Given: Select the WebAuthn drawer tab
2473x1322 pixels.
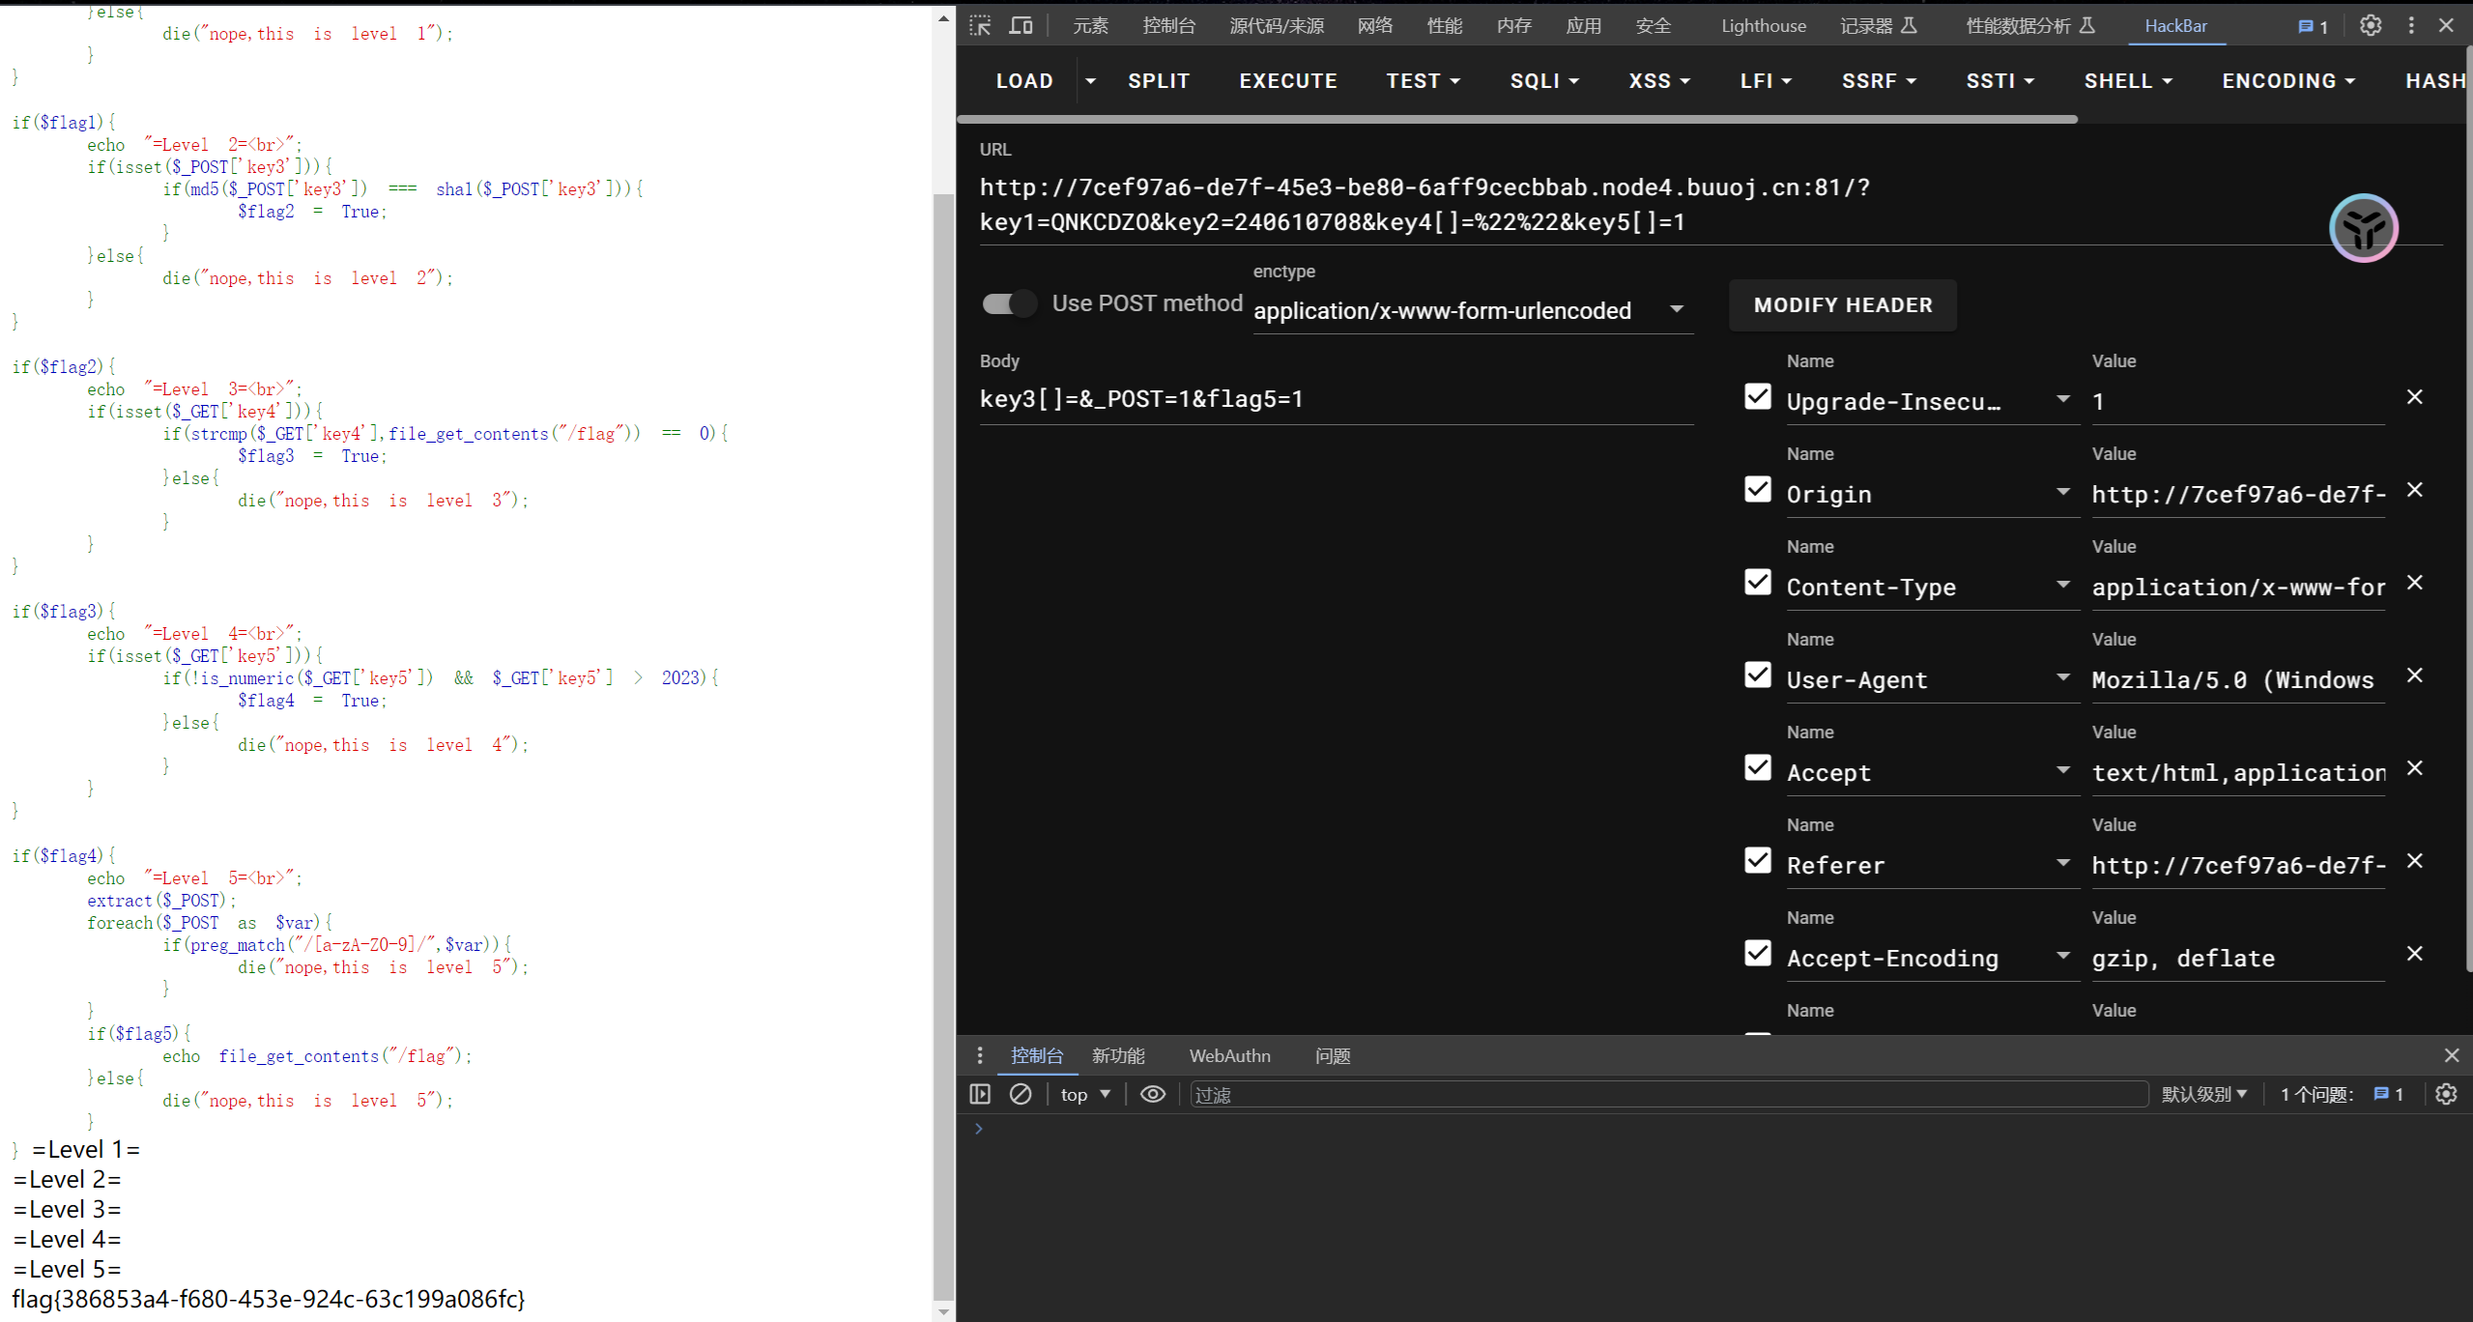Looking at the screenshot, I should pyautogui.click(x=1229, y=1055).
